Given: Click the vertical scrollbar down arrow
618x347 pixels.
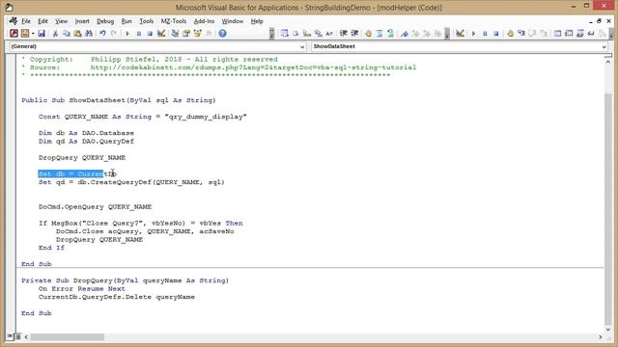Looking at the screenshot, I should [608, 329].
